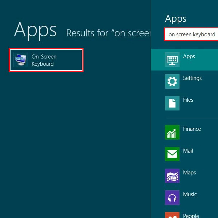Select the Apps label in search pane list
The width and height of the screenshot is (218, 218).
(x=189, y=56)
